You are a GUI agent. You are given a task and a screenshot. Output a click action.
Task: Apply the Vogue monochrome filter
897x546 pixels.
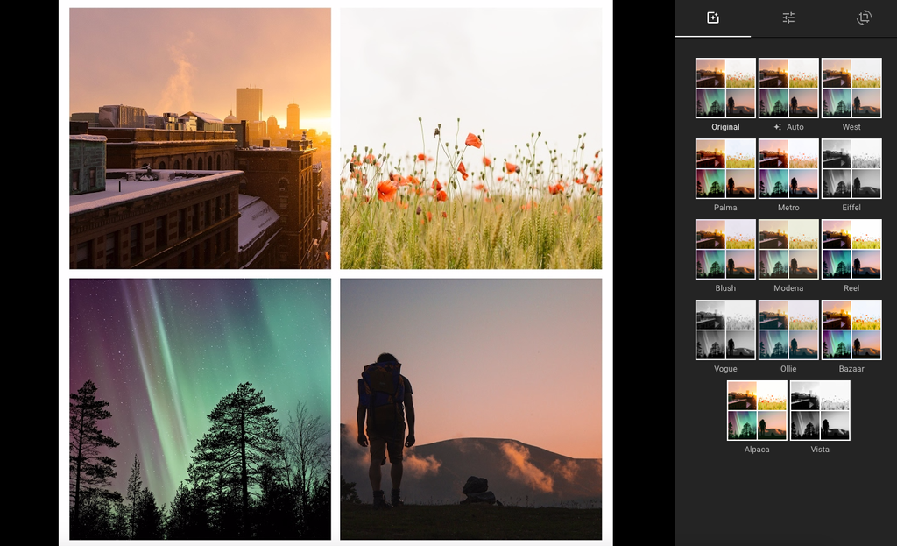724,329
